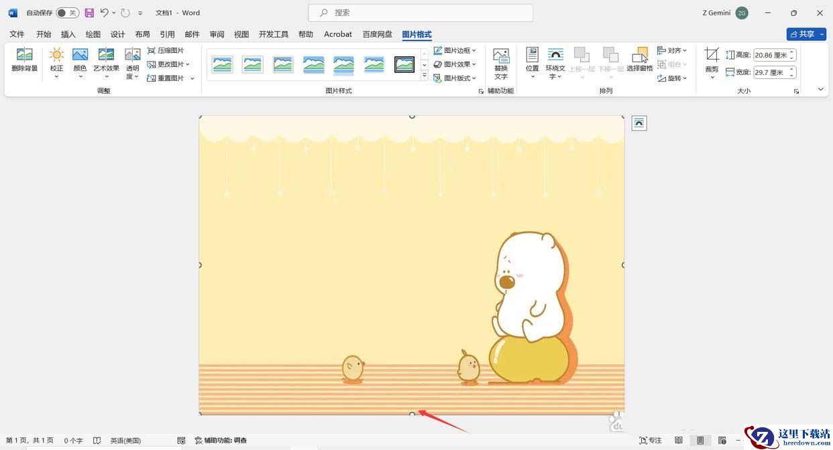
Task: Open the 透明度 transparency tool
Action: tap(133, 64)
